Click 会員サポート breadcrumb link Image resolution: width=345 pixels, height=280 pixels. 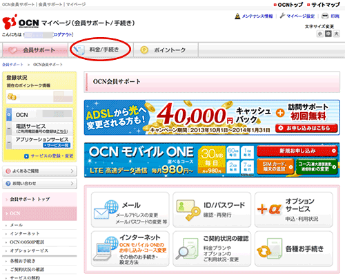click(12, 65)
